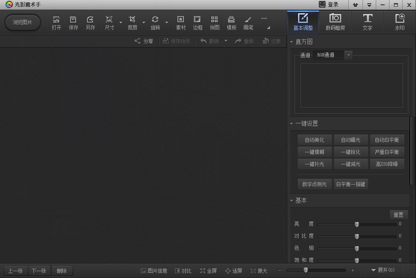Select the Crop (裁剪) tool icon

click(132, 23)
